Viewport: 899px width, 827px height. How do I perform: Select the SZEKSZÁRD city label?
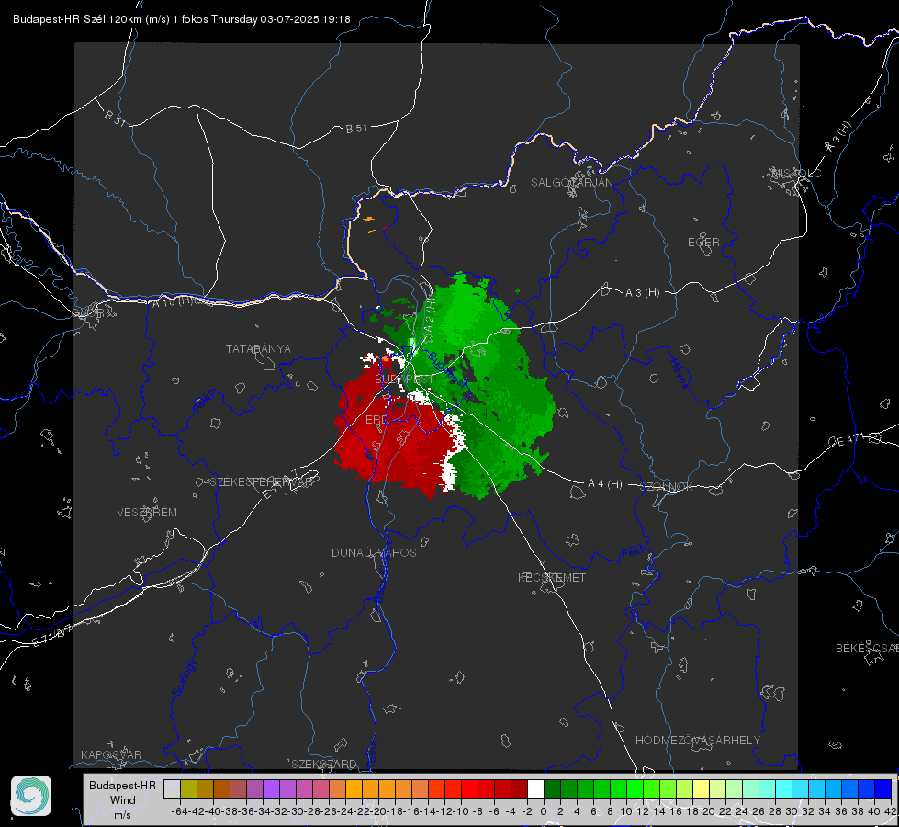pyautogui.click(x=324, y=764)
